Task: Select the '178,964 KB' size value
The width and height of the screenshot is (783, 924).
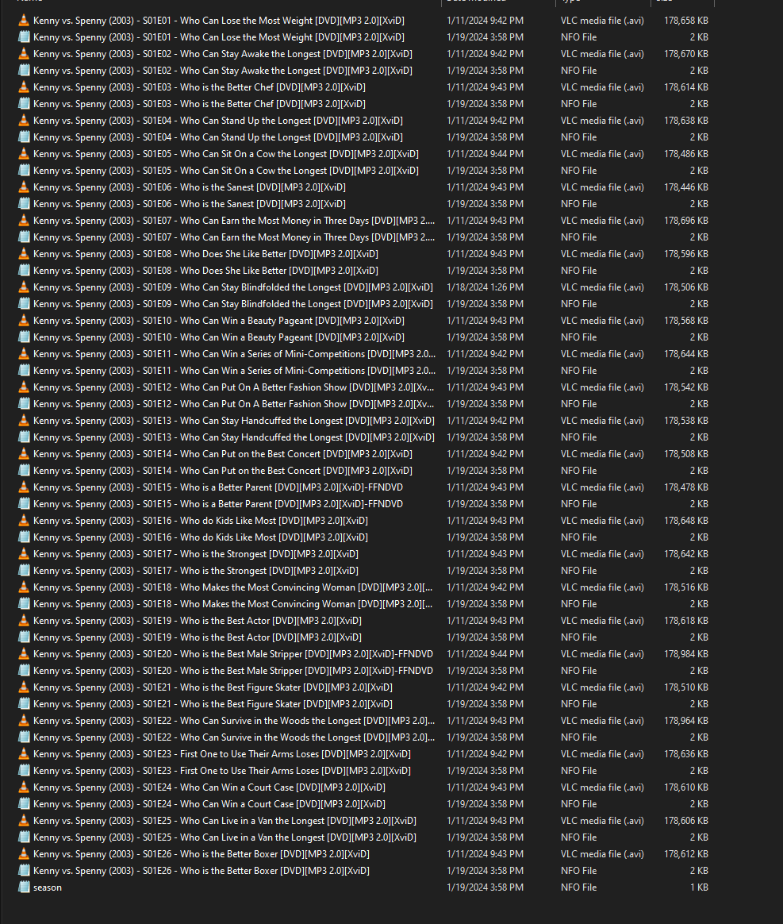Action: coord(686,720)
